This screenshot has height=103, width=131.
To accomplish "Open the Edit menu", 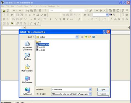I will (7, 6).
